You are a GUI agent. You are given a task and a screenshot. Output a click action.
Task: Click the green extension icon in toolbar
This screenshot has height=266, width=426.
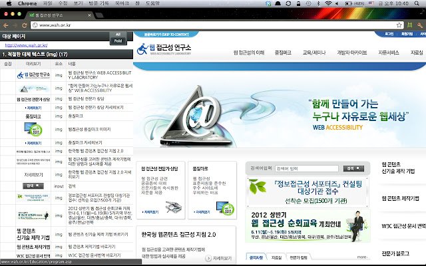[409, 25]
